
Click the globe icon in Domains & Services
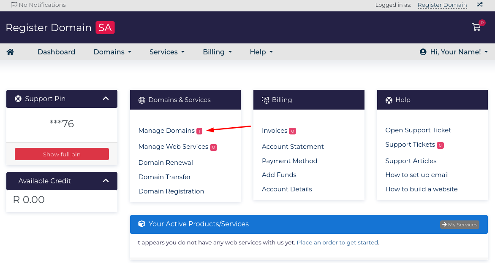pos(141,100)
